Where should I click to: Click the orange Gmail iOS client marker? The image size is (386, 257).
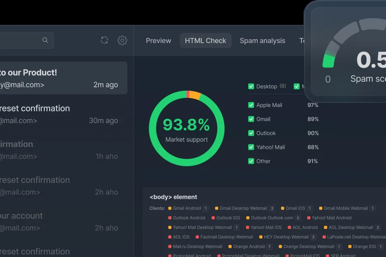(x=283, y=208)
